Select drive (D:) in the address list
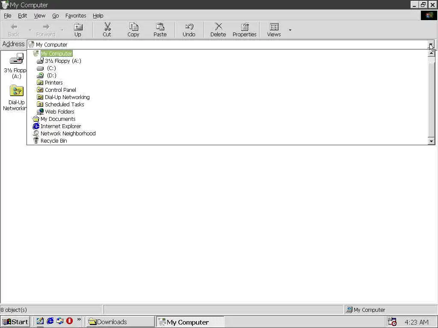 click(51, 75)
